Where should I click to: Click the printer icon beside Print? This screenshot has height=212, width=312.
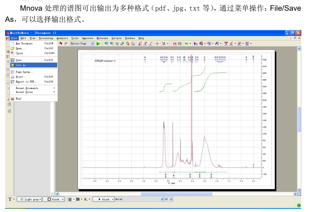pos(12,77)
